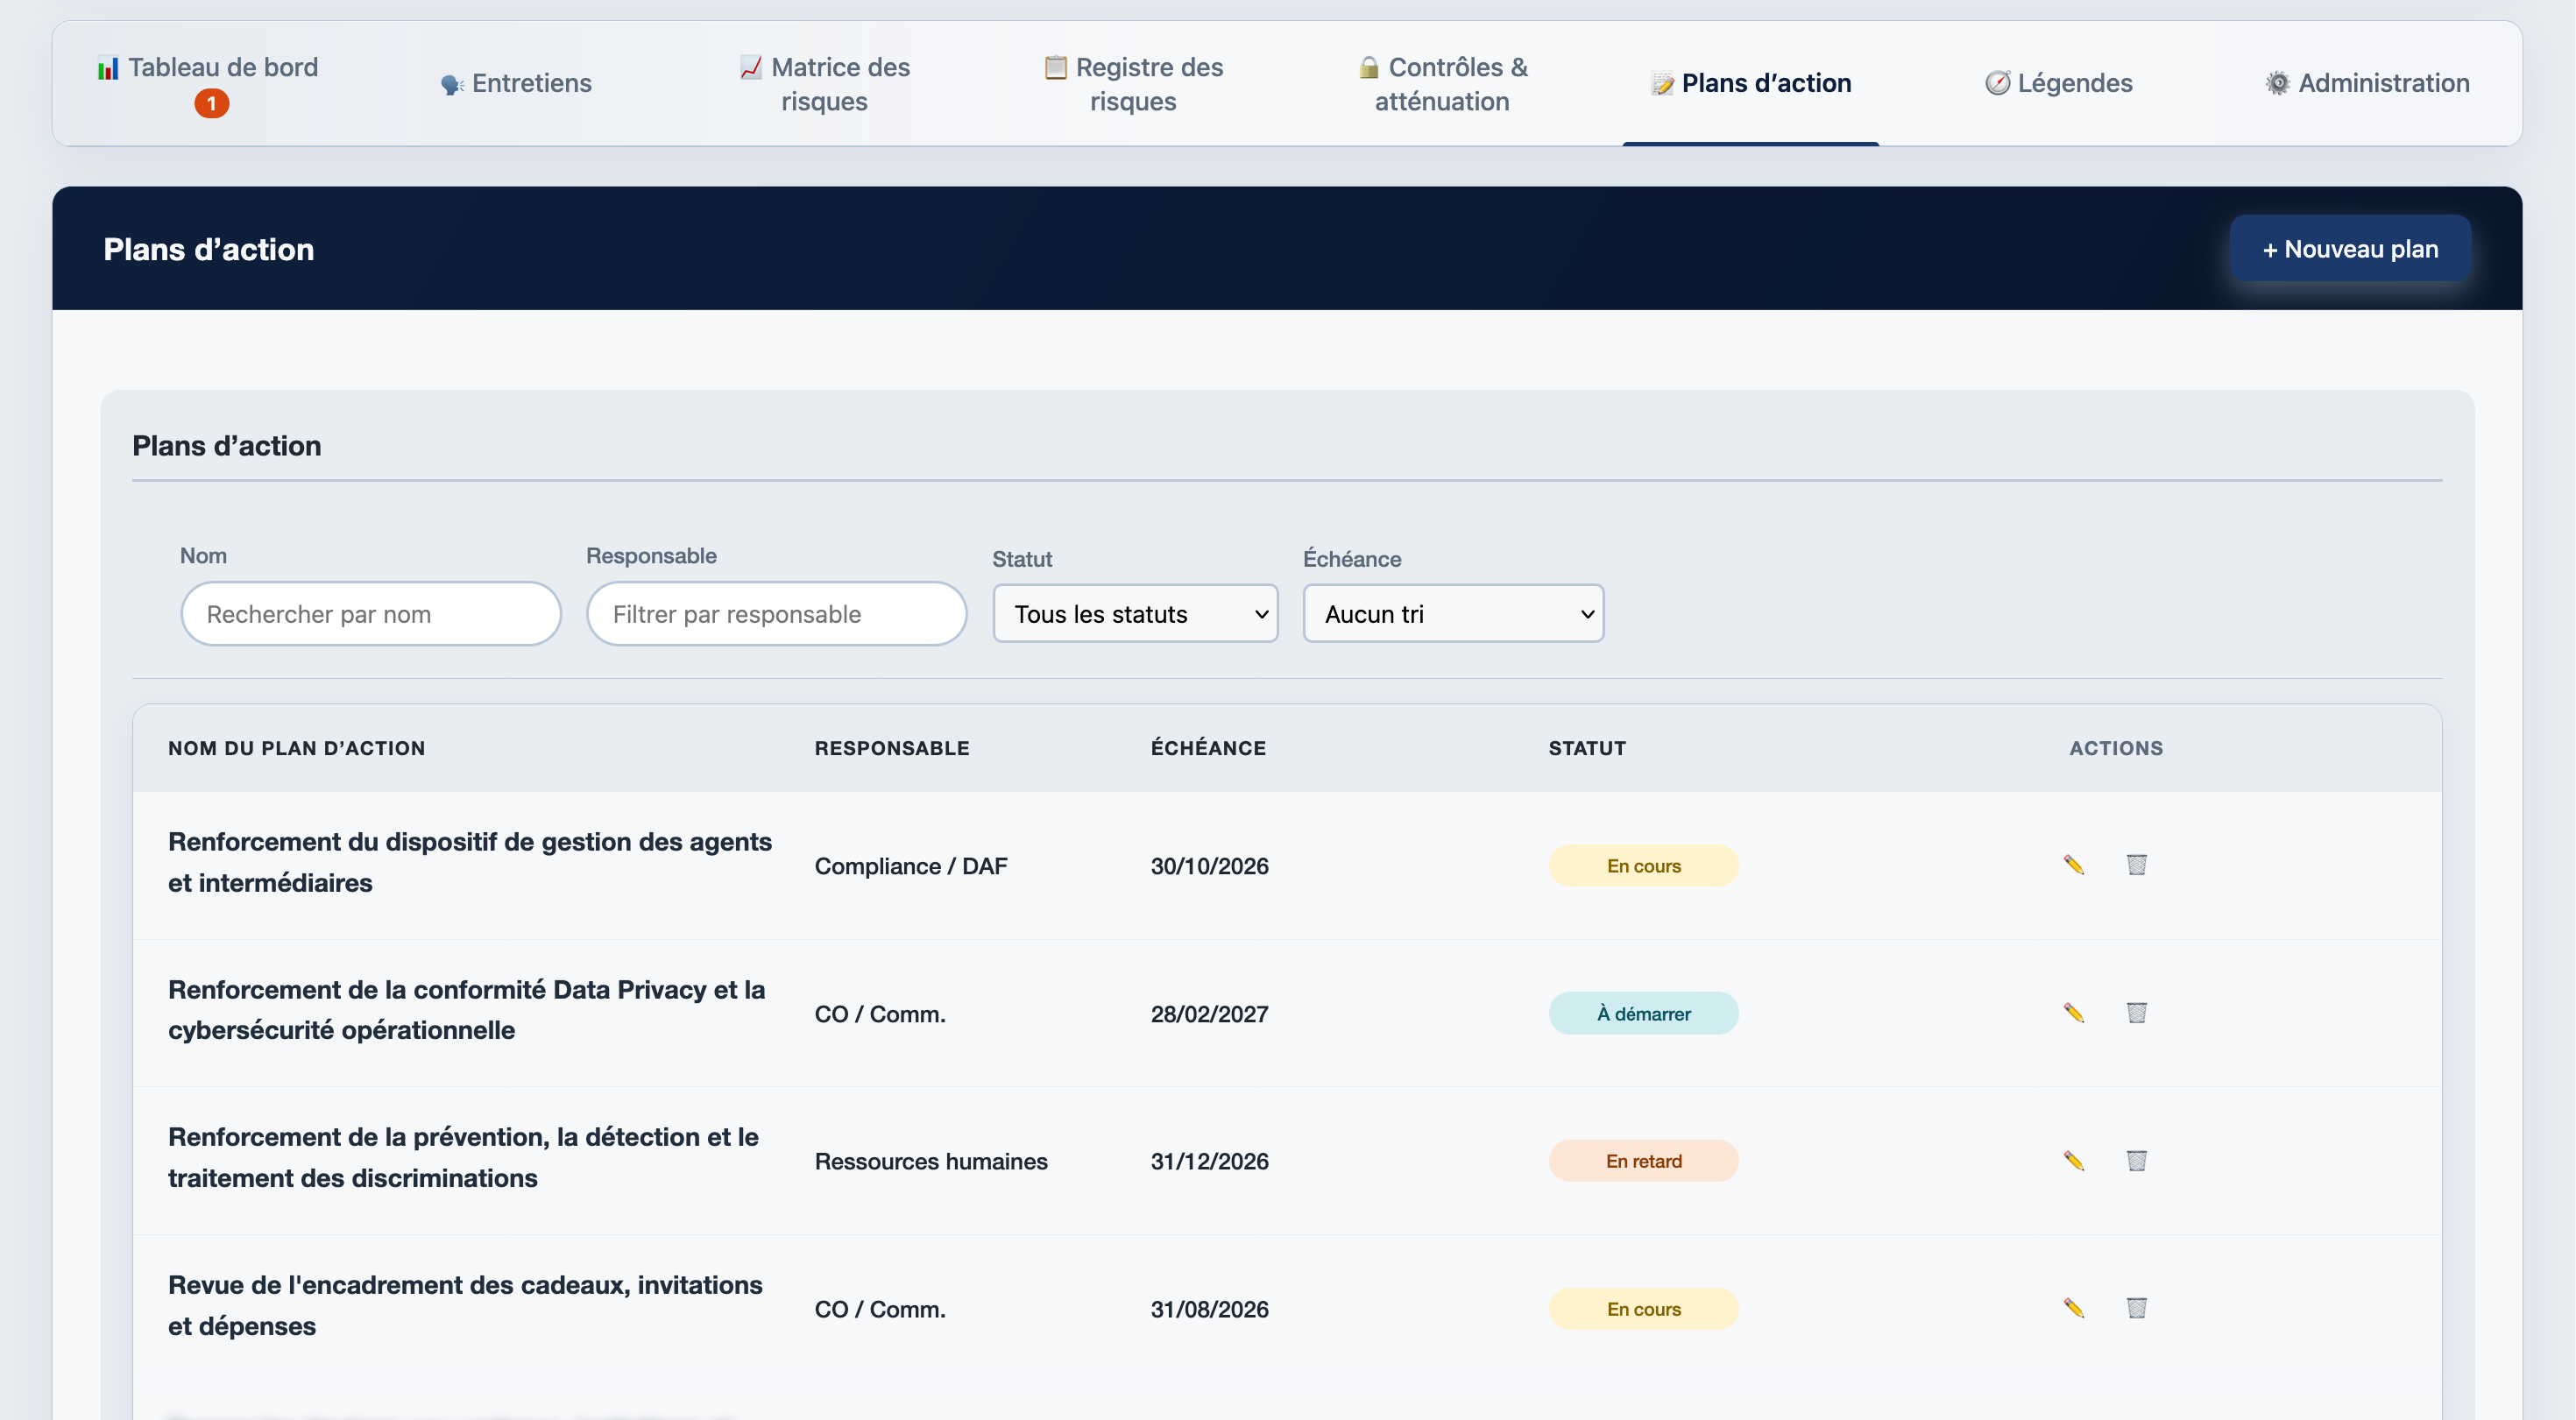Click the 31/08/2026 due date
2576x1420 pixels.
pos(1210,1309)
